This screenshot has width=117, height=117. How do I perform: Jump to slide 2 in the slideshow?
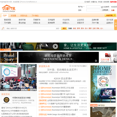[24, 90]
